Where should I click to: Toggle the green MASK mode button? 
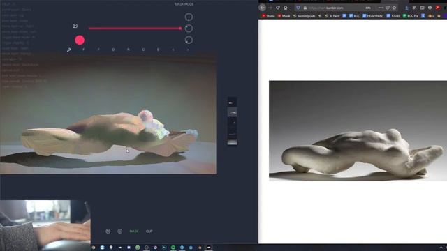tap(133, 231)
